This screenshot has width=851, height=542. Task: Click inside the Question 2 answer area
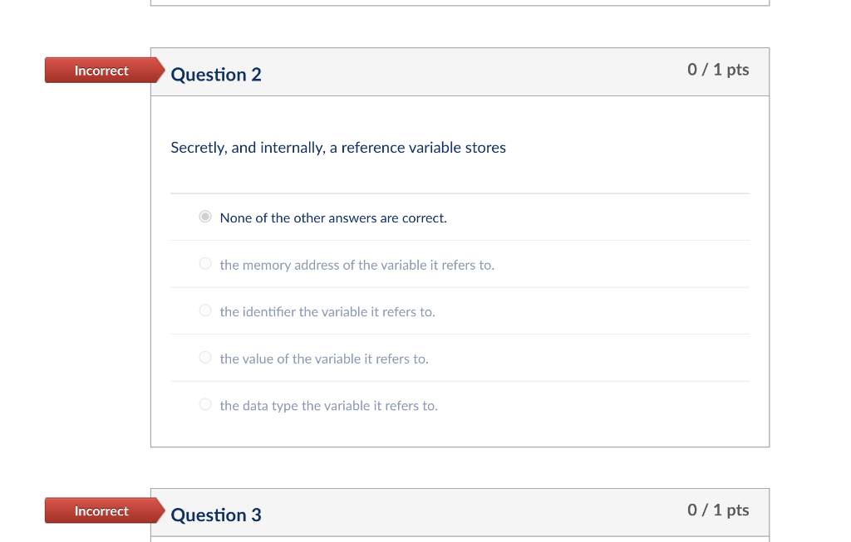click(x=460, y=311)
